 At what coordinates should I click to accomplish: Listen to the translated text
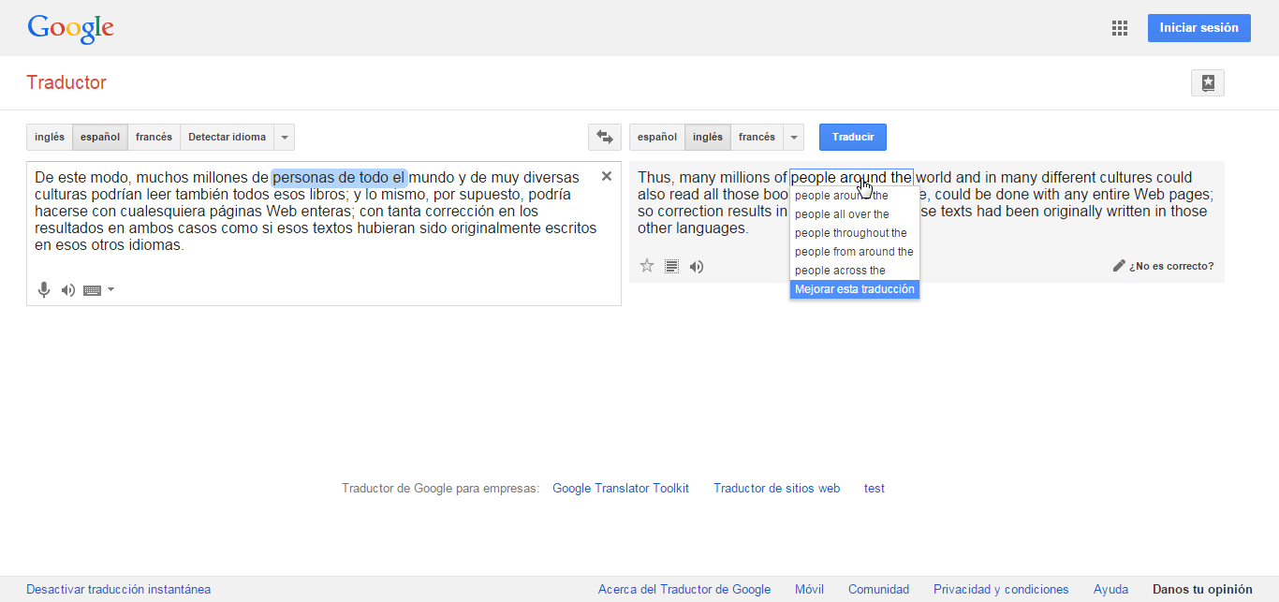pos(697,266)
